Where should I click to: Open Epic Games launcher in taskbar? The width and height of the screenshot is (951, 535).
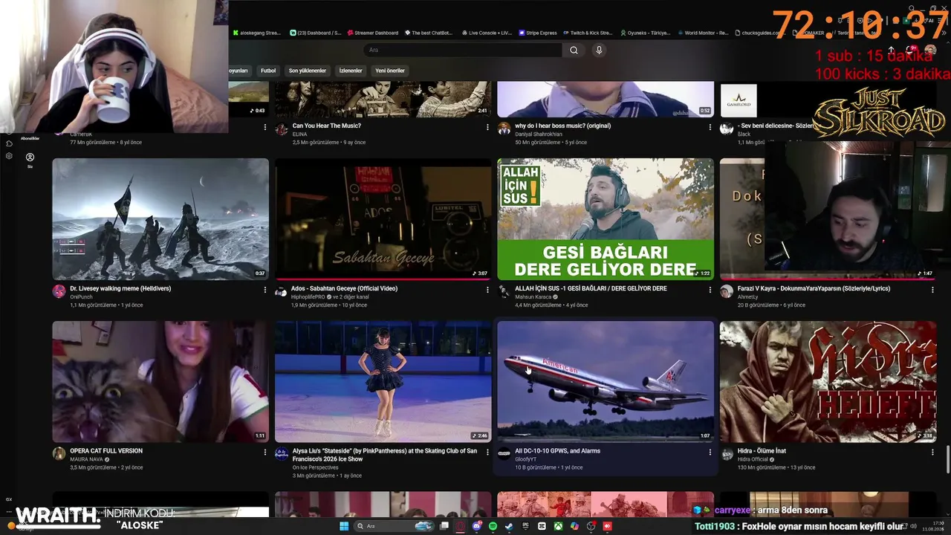click(525, 526)
